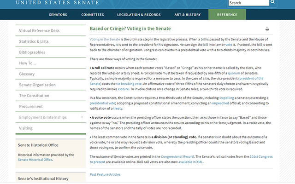Screen dimensions: 295x184
Task: Follow the 'veto' link in first paragraph
Action: point(229,45)
